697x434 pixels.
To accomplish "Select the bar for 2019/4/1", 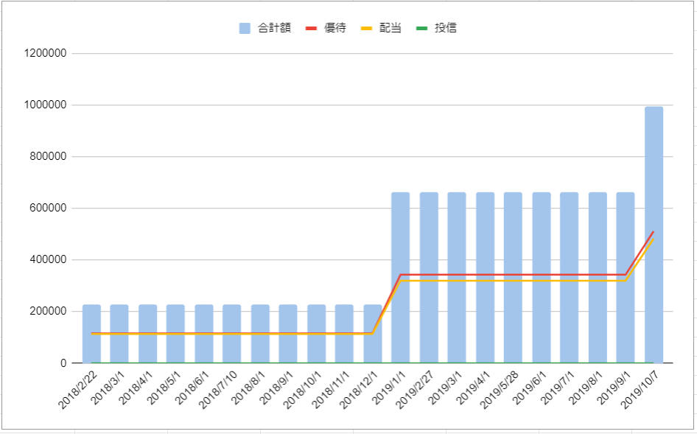I will 485,278.
